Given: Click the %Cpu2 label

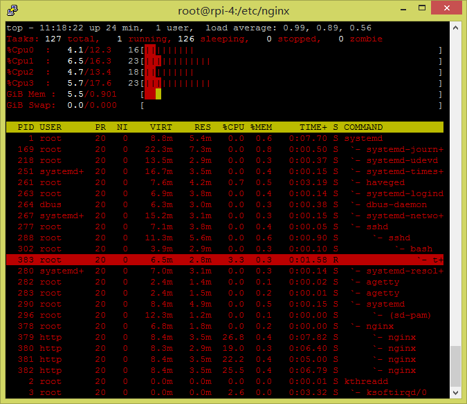Looking at the screenshot, I should tap(20, 72).
